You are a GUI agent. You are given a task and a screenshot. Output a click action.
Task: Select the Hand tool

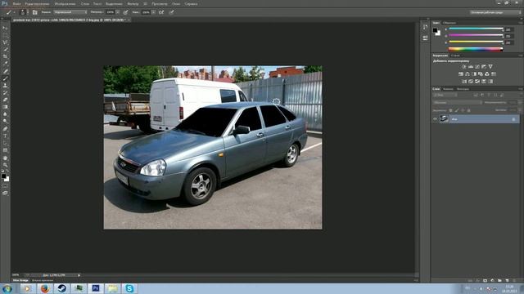click(5, 158)
